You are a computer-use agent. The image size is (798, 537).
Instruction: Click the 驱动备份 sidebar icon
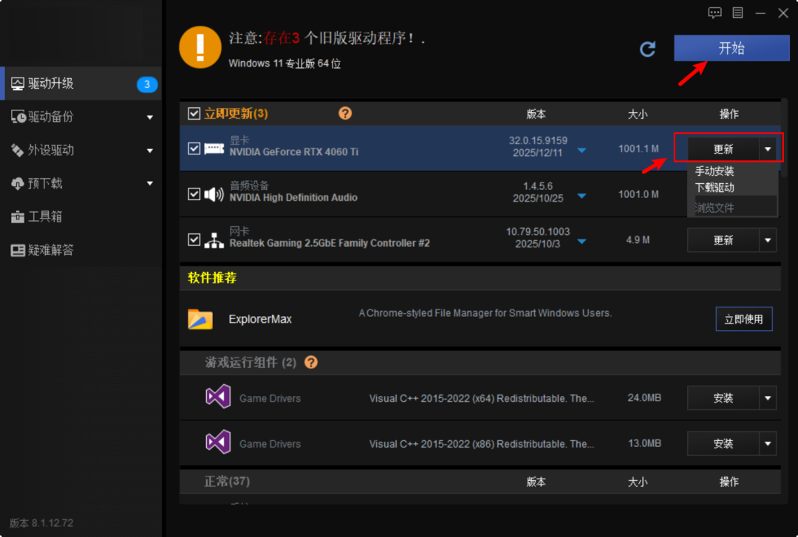click(x=18, y=117)
